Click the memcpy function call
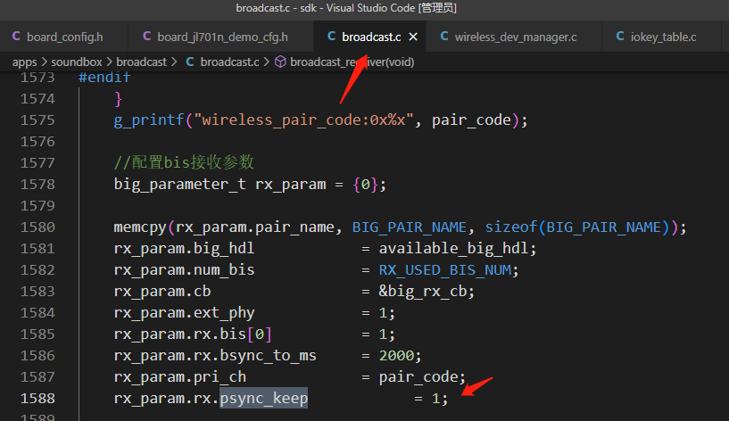 tap(140, 227)
